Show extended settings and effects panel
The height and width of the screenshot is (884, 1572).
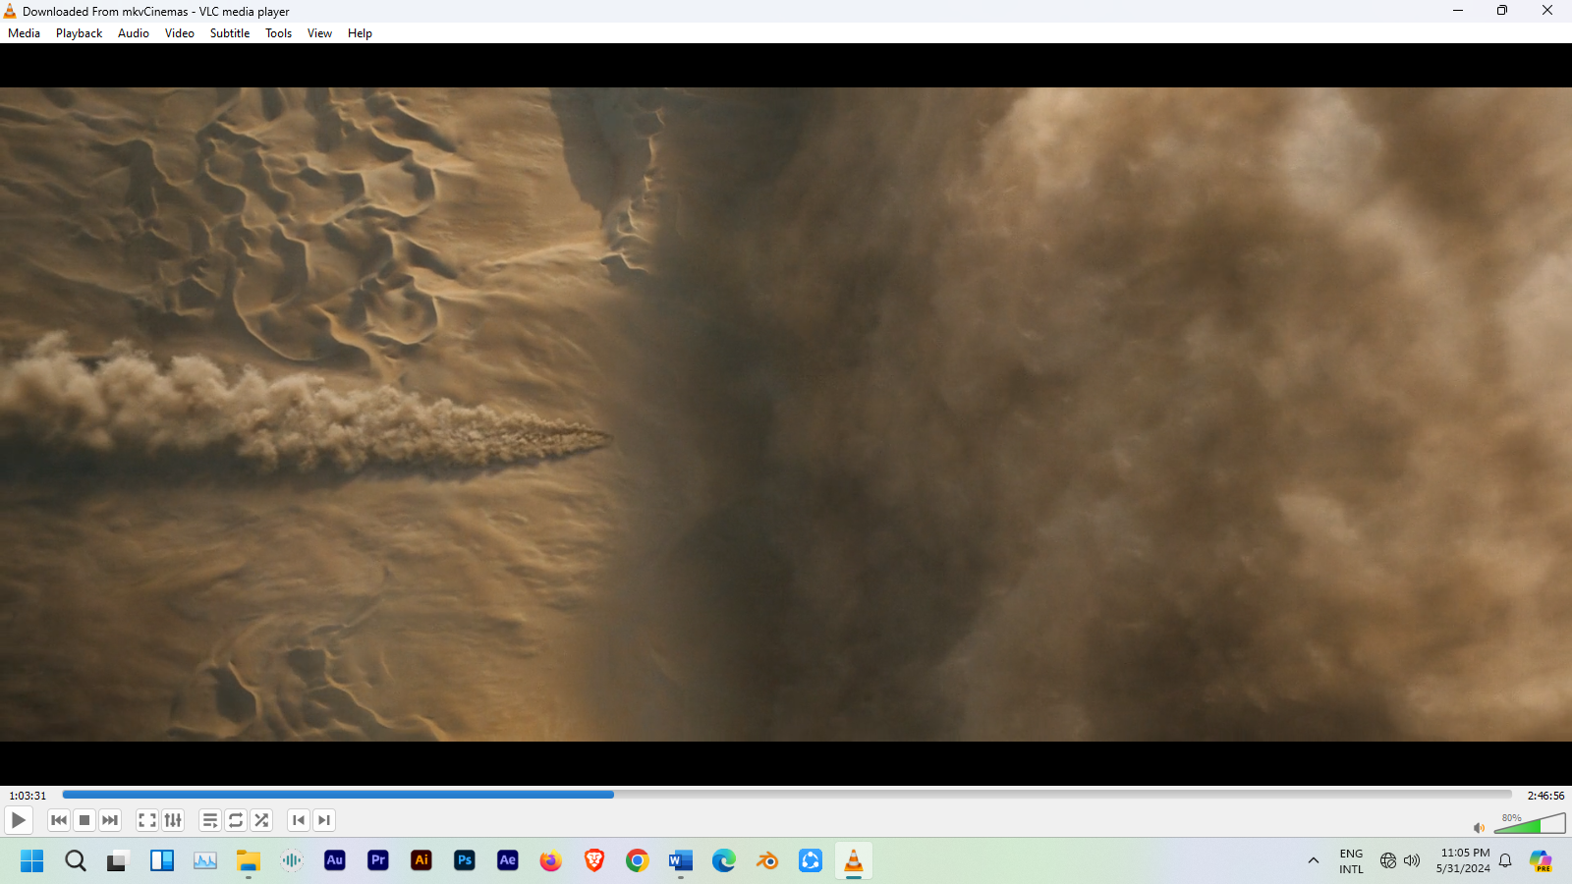pyautogui.click(x=173, y=820)
